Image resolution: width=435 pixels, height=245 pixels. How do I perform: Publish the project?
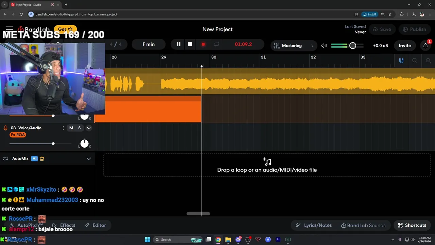point(414,29)
